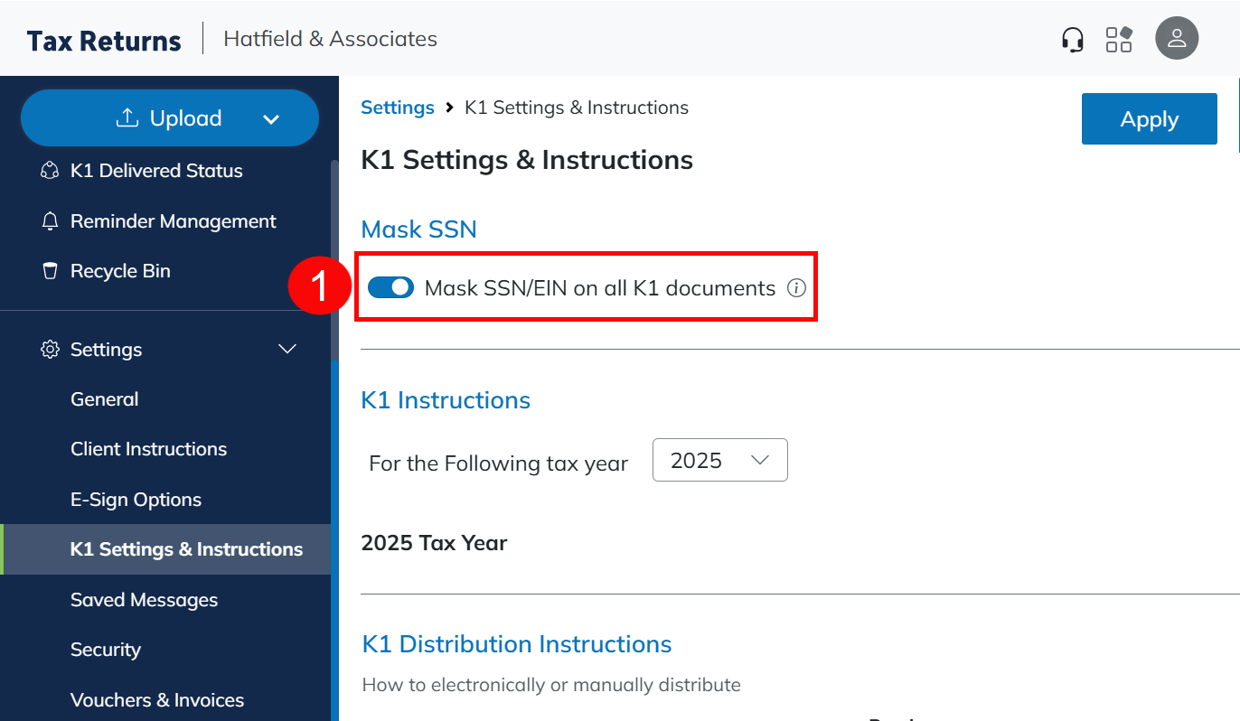Collapse the Settings section chevron
Screen dimensions: 1240x721
(x=287, y=350)
